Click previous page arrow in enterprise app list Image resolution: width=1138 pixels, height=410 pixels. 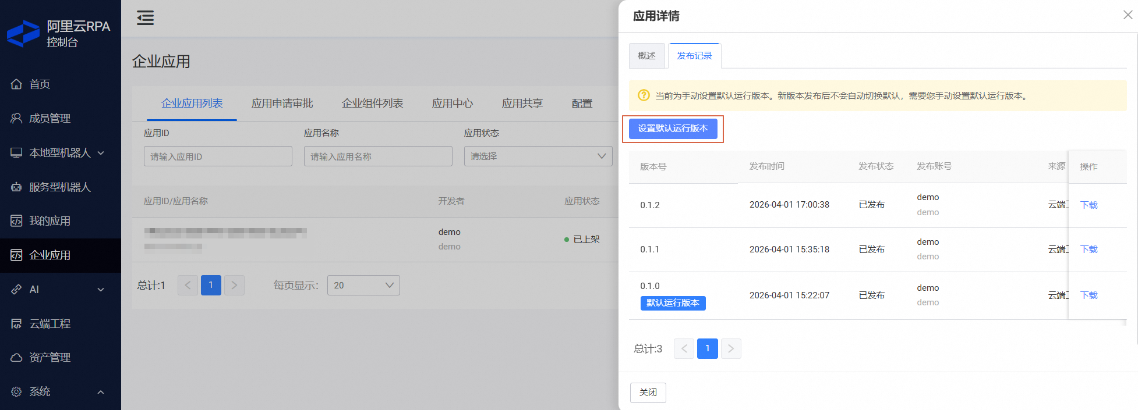(x=188, y=285)
